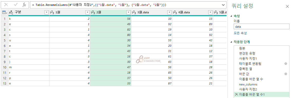Select the 사용자 지정1 step
The image size is (291, 98).
[x=262, y=58]
